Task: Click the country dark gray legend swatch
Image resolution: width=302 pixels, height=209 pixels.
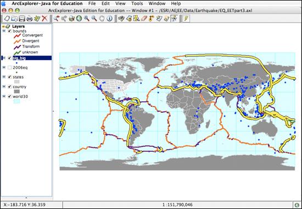Action: click(17, 91)
